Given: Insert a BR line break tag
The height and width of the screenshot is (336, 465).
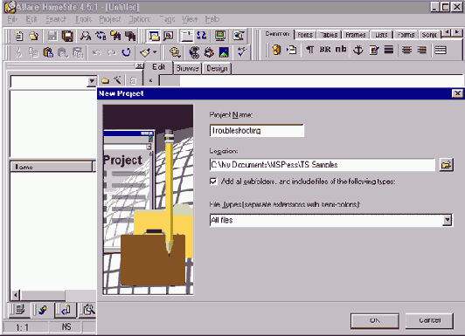Looking at the screenshot, I should pyautogui.click(x=325, y=50).
